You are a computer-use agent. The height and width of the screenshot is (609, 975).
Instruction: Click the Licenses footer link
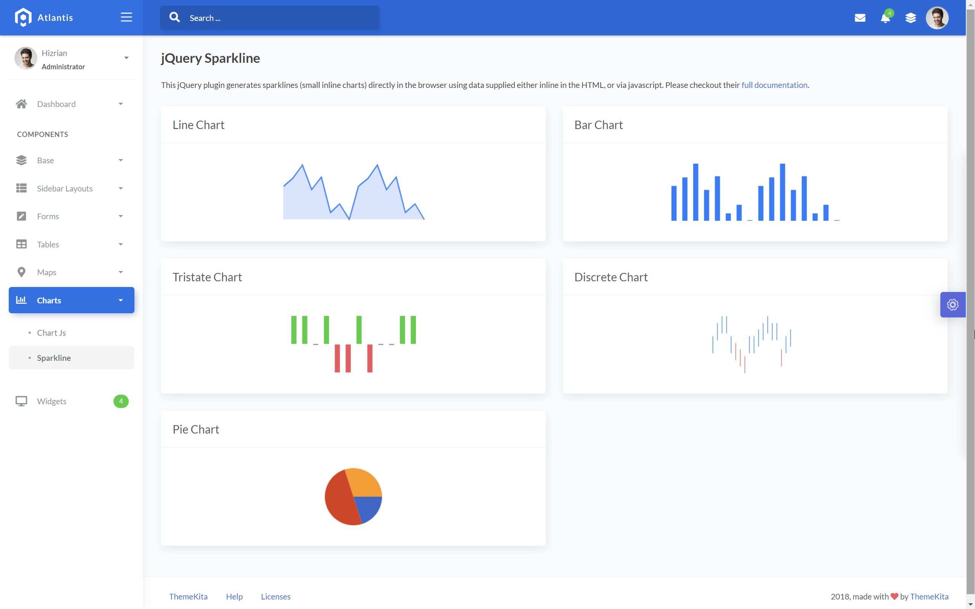pos(276,596)
